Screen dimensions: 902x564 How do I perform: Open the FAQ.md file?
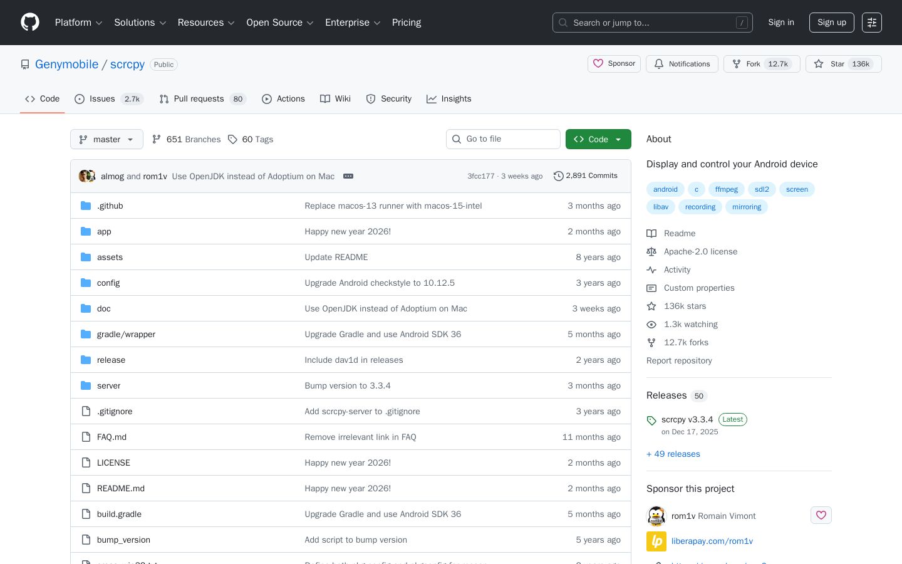coord(111,437)
